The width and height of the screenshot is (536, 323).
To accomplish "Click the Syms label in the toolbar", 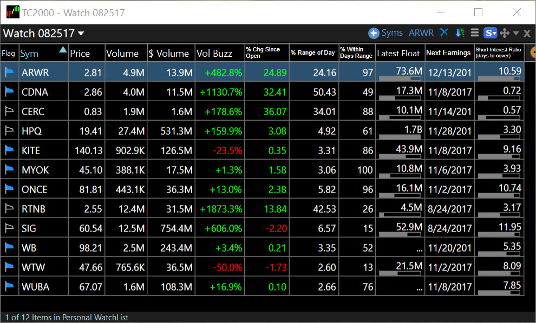I will (391, 33).
